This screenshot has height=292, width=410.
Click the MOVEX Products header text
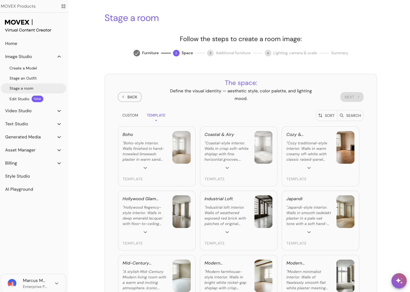pyautogui.click(x=18, y=6)
